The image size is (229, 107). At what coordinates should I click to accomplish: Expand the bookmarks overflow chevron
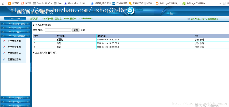pos(220,3)
